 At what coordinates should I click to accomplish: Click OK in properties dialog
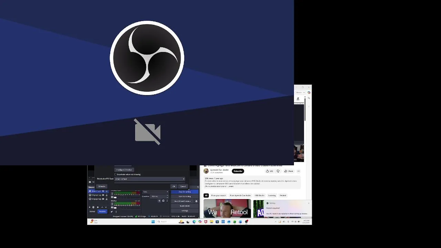coord(174,186)
